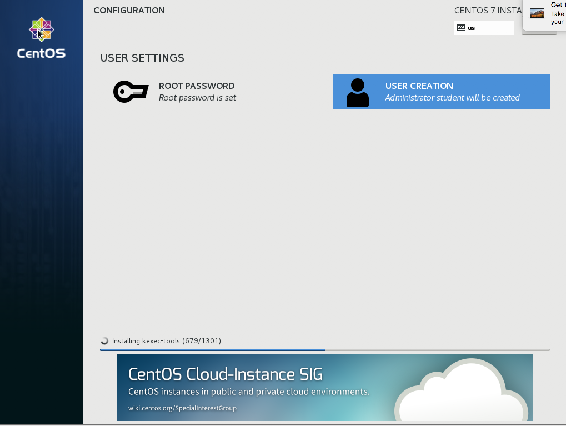The width and height of the screenshot is (566, 426).
Task: Click the user creation person icon
Action: (358, 92)
